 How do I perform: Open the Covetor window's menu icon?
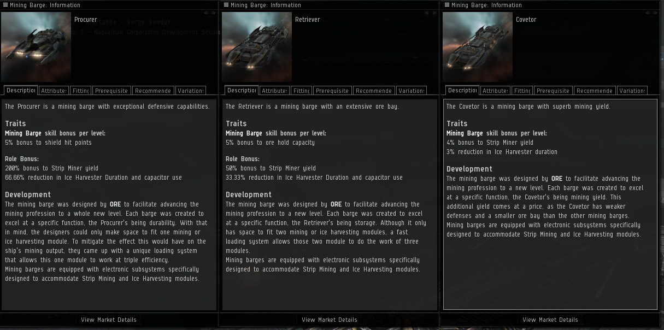447,5
